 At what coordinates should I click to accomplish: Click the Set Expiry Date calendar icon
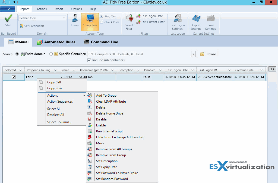[x=90, y=167]
